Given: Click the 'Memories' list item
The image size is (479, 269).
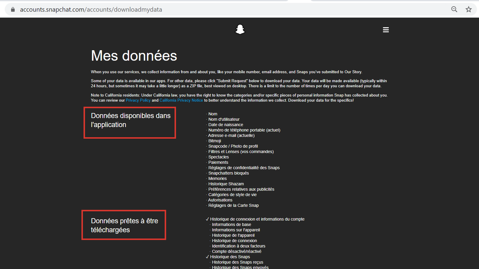Looking at the screenshot, I should [x=217, y=179].
